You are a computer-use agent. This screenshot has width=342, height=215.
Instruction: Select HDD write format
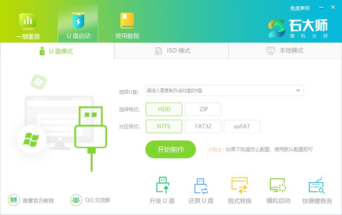click(x=164, y=109)
